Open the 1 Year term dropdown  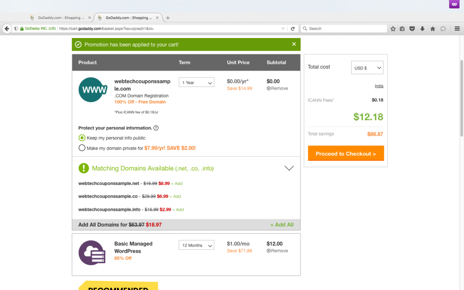click(197, 82)
